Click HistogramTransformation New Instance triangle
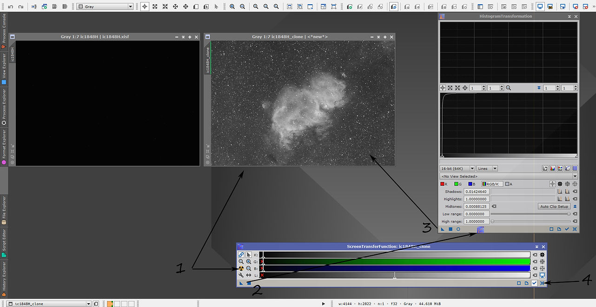 [x=443, y=229]
